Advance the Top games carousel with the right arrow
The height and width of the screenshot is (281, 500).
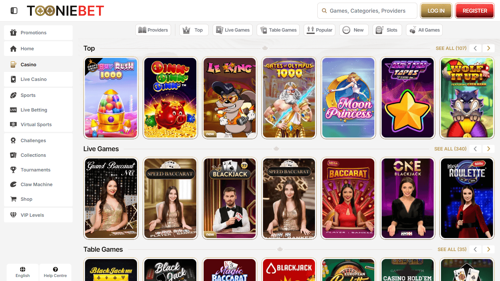[x=488, y=48]
